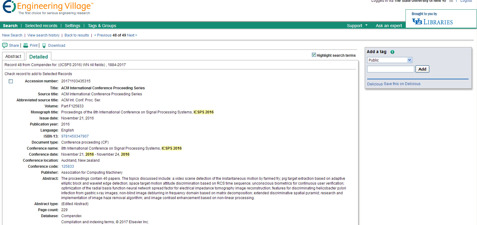Image resolution: width=477 pixels, height=225 pixels.
Task: Open the Settings menu item
Action: (x=72, y=26)
